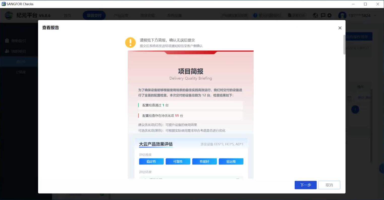Open the 项目交付 tab
Image resolution: width=384 pixels, height=200 pixels.
point(94,16)
